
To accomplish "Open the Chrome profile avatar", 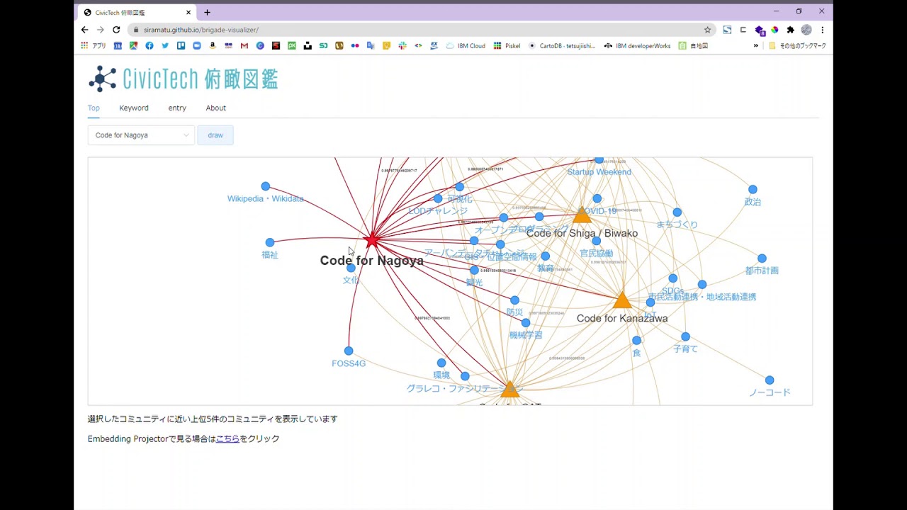I will 806,30.
